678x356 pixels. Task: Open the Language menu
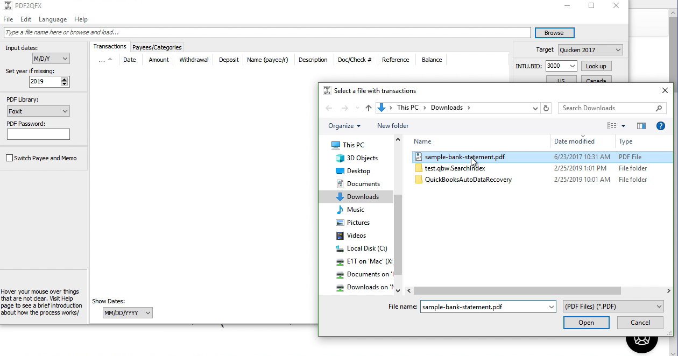point(53,19)
